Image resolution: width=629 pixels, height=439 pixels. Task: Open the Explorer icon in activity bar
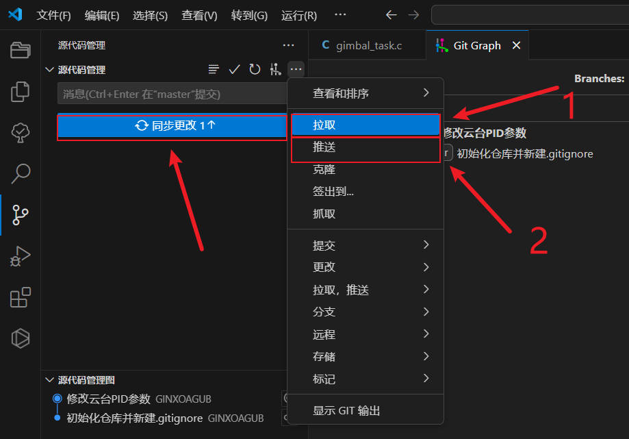21,50
